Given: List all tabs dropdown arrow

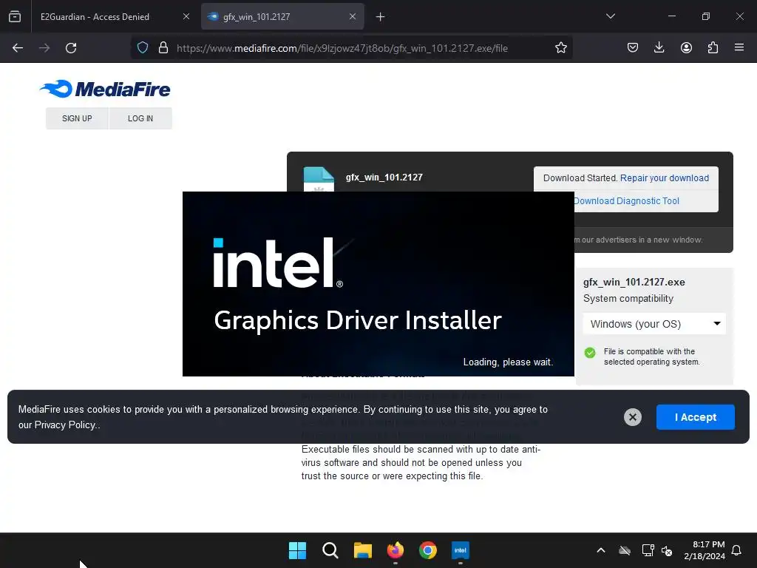Looking at the screenshot, I should click(x=610, y=16).
